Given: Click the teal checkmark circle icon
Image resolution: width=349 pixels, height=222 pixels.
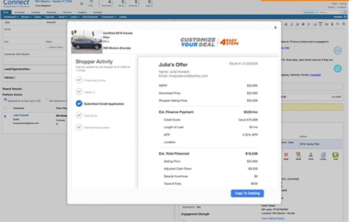Looking at the screenshot, I should [x=337, y=69].
